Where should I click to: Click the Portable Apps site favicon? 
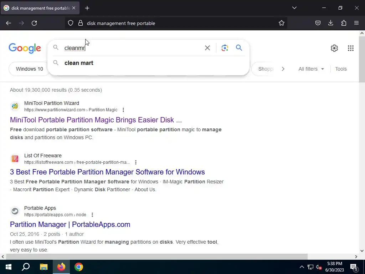(15, 211)
